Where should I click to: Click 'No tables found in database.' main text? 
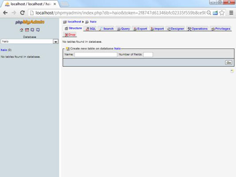click(82, 42)
